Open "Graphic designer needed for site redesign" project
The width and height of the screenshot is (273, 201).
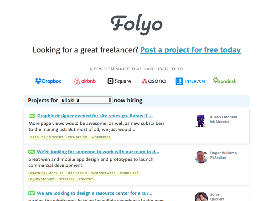click(x=95, y=116)
